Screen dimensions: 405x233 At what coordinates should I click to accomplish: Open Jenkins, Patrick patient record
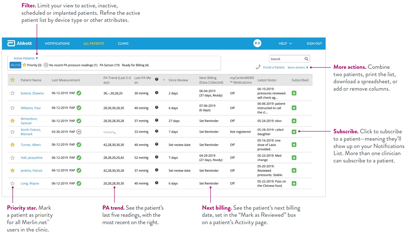point(32,171)
